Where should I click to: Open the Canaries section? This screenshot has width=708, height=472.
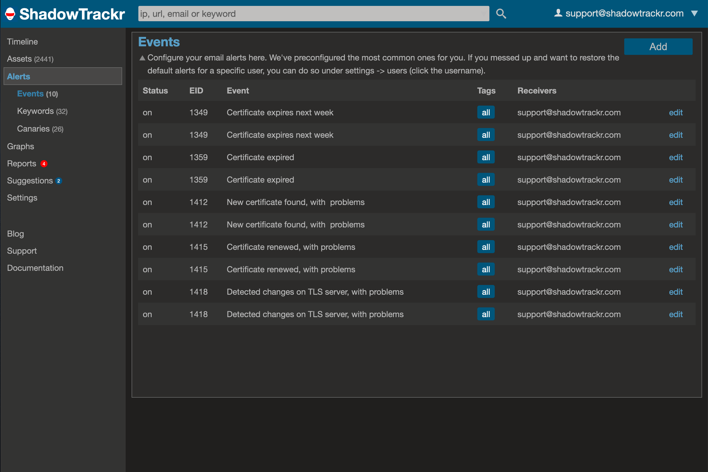pyautogui.click(x=33, y=129)
